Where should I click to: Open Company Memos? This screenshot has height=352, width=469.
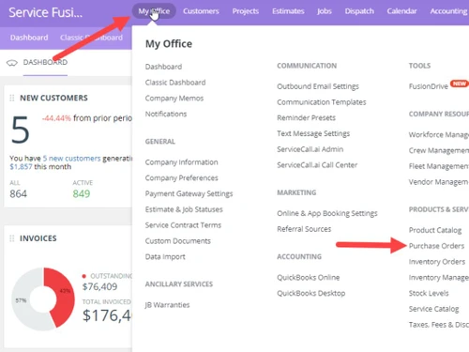click(x=174, y=99)
